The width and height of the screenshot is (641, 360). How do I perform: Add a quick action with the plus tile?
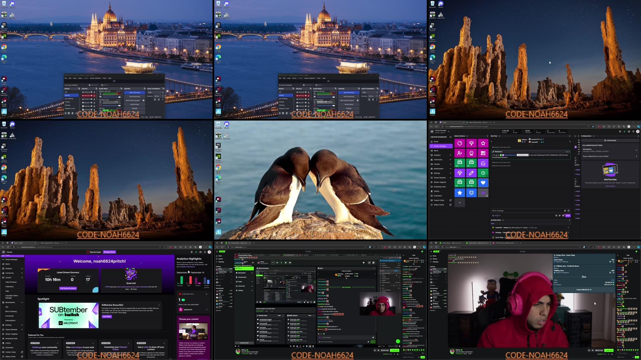(460, 203)
